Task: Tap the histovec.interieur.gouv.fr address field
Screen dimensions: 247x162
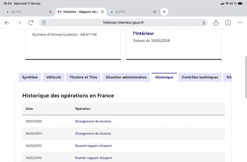Action: [124, 23]
